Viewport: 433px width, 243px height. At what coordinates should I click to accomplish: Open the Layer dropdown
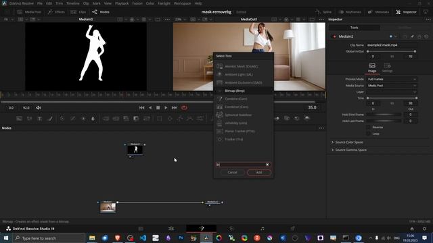coord(392,92)
